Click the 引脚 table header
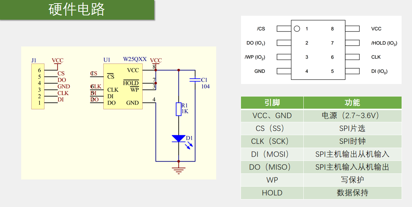 tap(272, 103)
